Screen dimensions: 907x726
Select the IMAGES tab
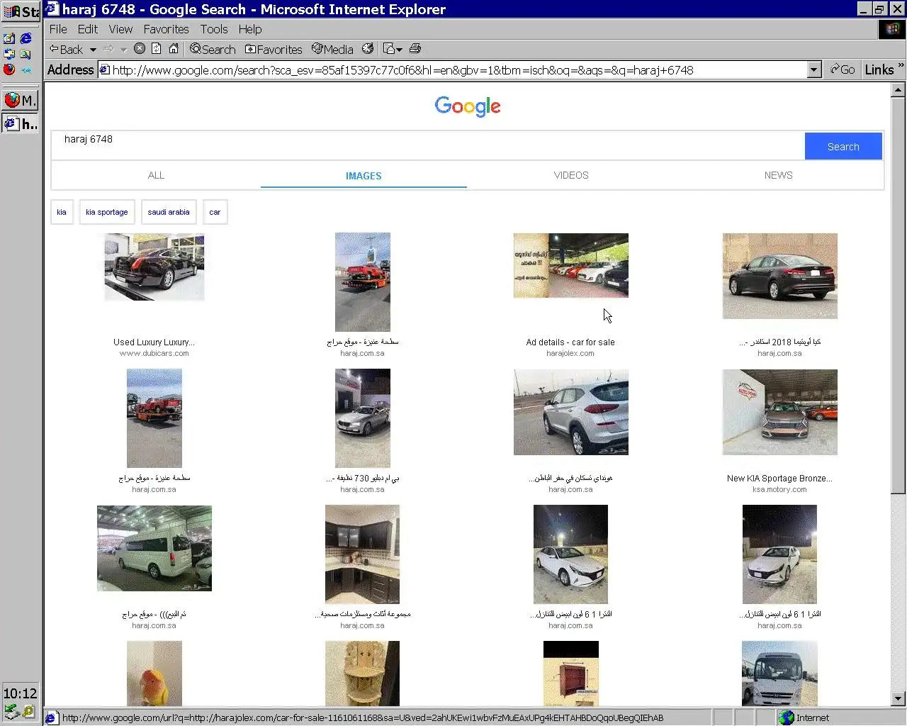(x=364, y=176)
